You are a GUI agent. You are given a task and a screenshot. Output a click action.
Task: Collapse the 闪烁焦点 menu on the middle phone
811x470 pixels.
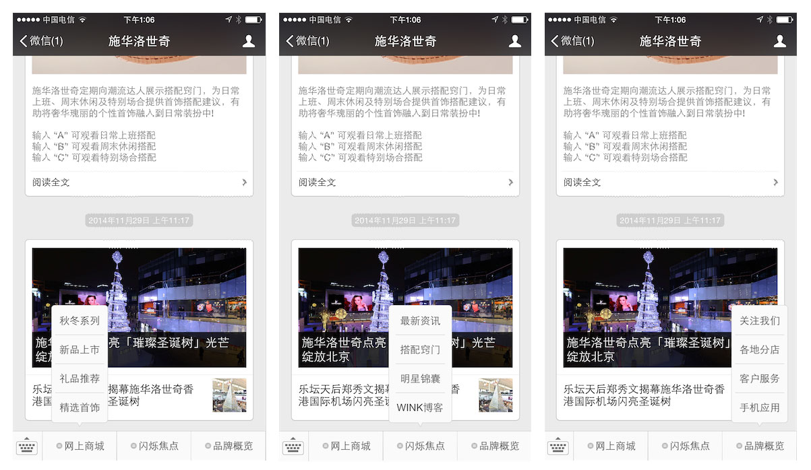click(x=420, y=446)
